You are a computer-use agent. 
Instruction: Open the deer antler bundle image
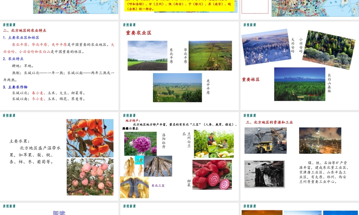tap(158, 166)
